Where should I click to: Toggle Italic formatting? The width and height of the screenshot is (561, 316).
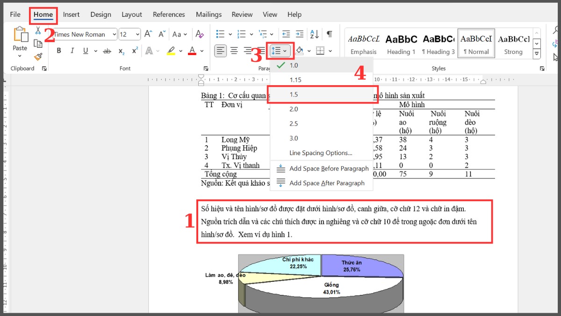72,51
